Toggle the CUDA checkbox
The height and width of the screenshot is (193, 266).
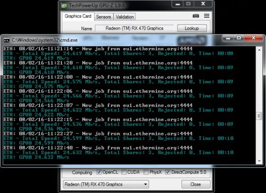pyautogui.click(x=124, y=172)
